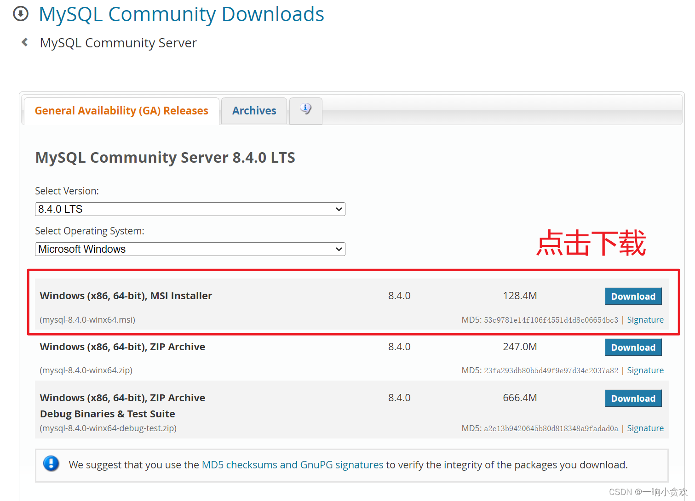The height and width of the screenshot is (501, 695).
Task: Switch to General Availability (GA) Releases tab
Action: (121, 111)
